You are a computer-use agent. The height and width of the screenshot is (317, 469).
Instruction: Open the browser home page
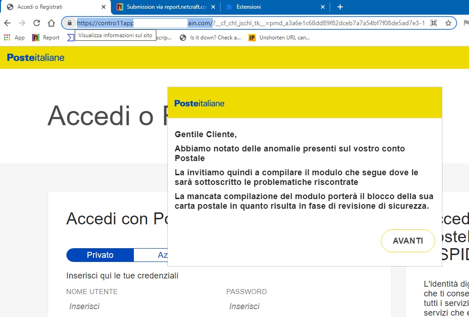(51, 23)
